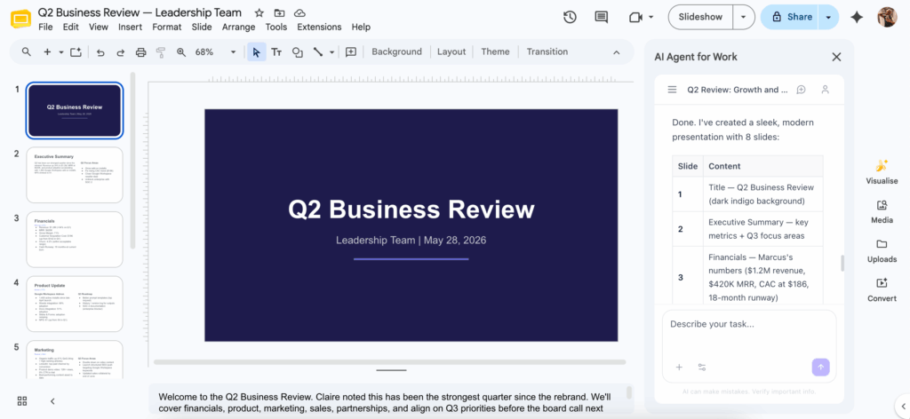Open the user account avatar
910x419 pixels.
click(887, 18)
